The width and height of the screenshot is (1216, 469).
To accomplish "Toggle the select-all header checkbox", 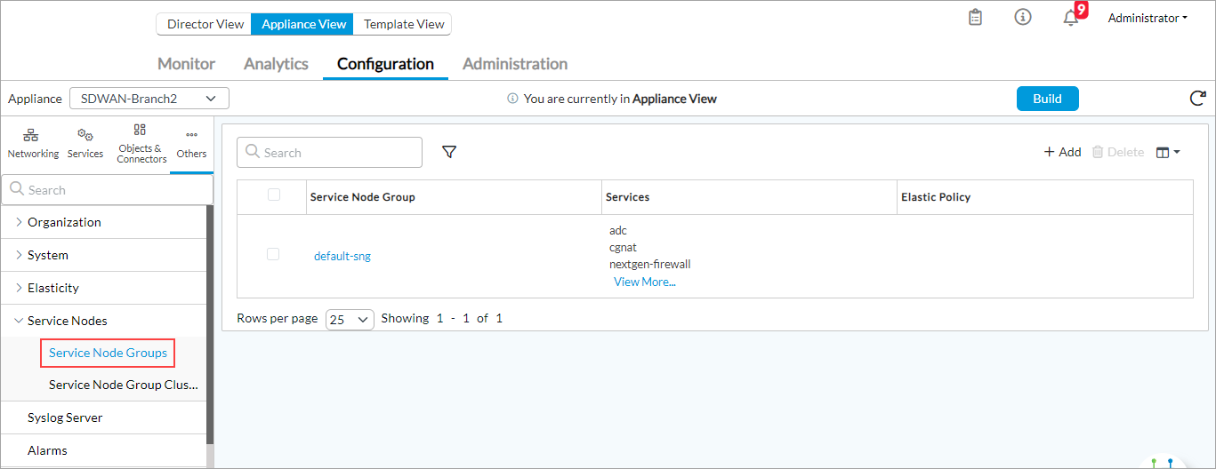I will (274, 195).
